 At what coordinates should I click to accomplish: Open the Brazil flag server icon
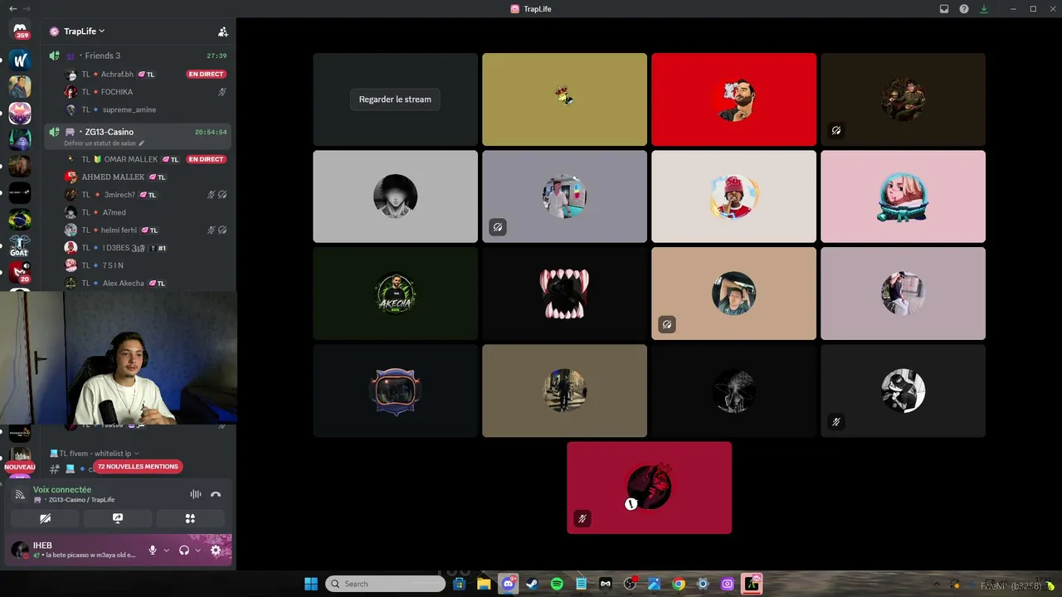[x=20, y=220]
